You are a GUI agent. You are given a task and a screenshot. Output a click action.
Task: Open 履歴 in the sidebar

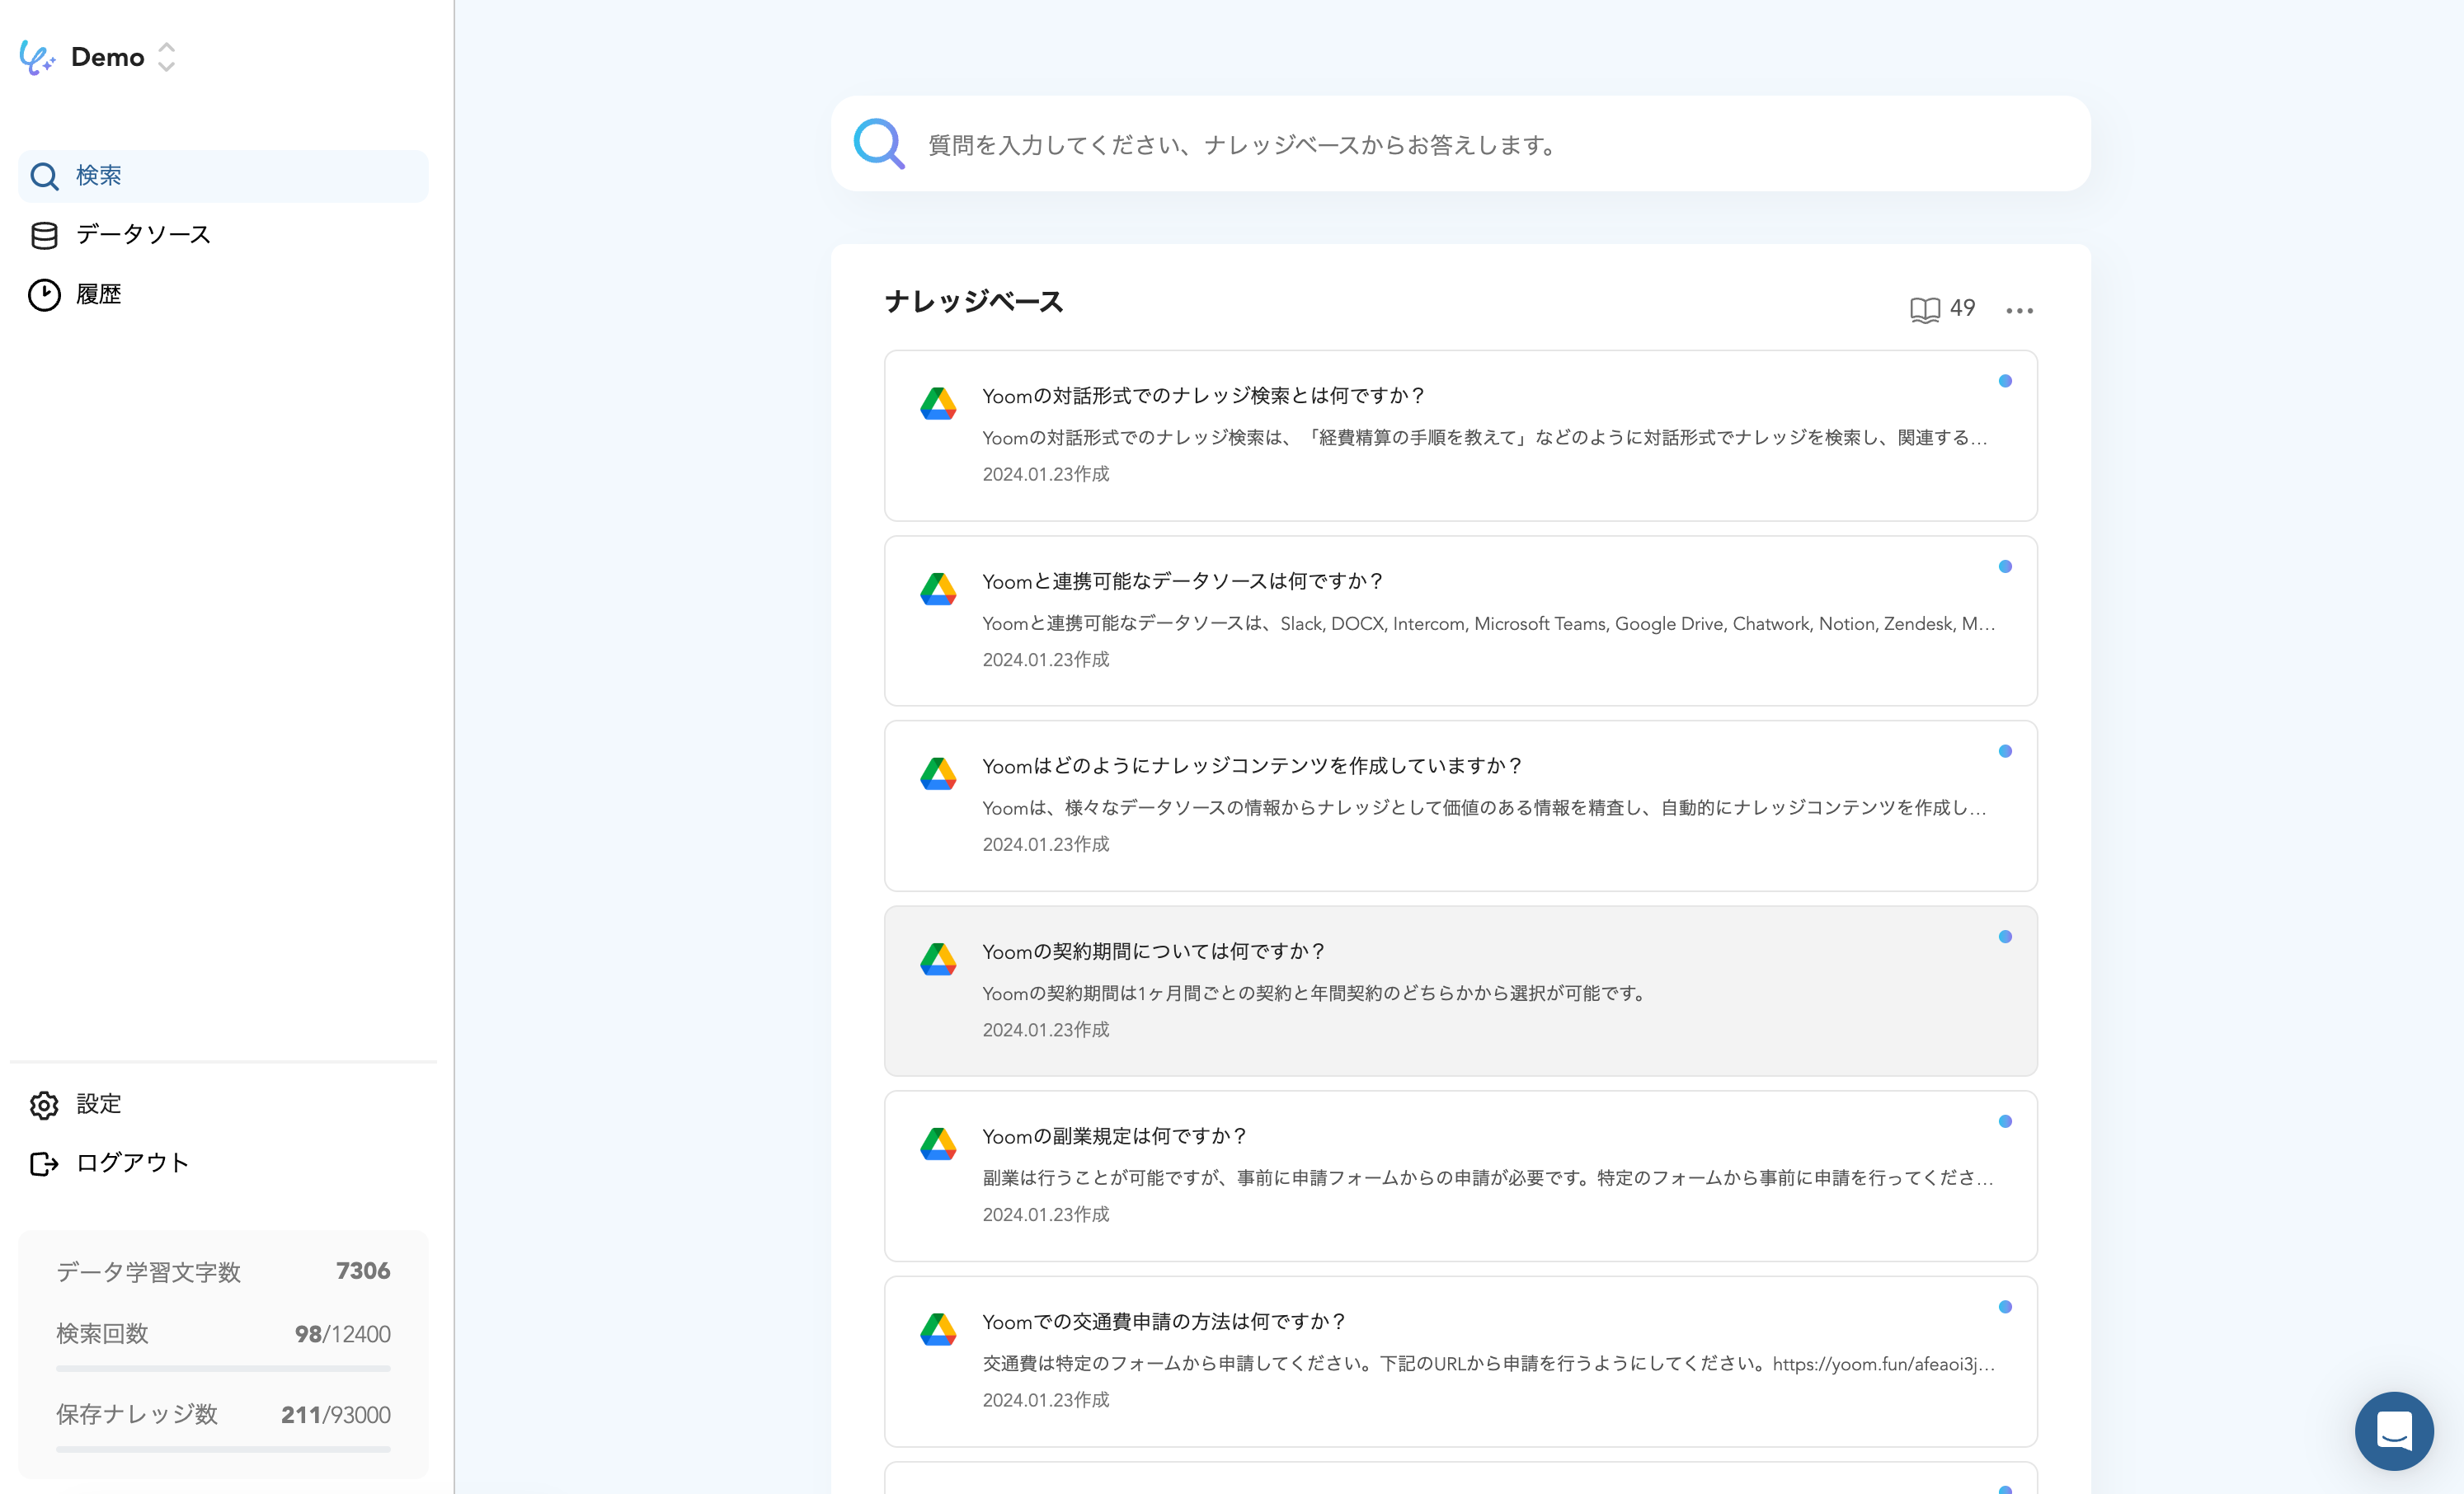[x=98, y=295]
